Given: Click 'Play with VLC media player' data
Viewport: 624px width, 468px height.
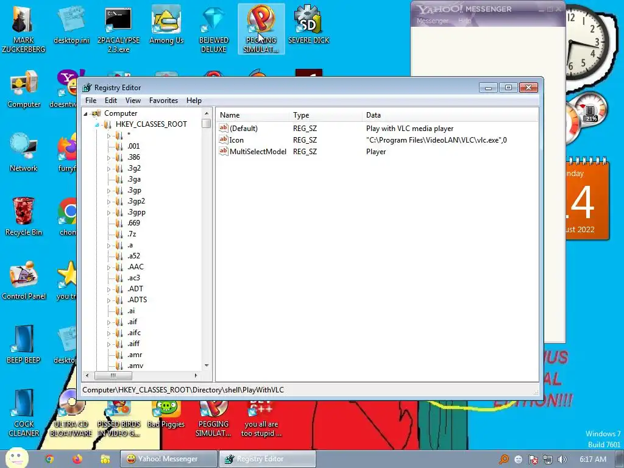Looking at the screenshot, I should [410, 129].
